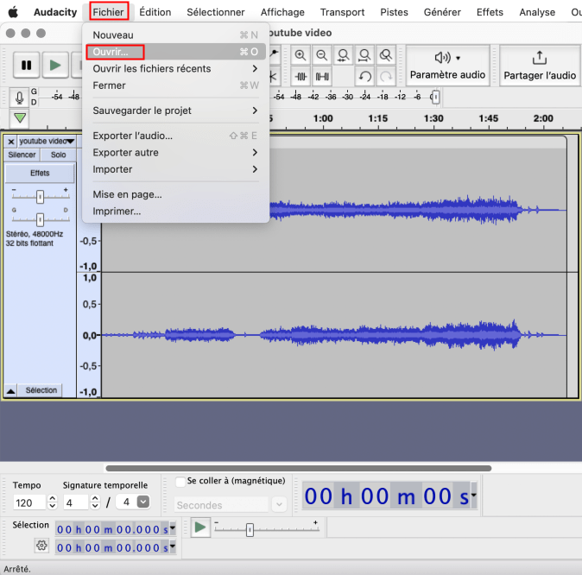Close the youtube video track with X
The height and width of the screenshot is (575, 582).
coord(11,142)
